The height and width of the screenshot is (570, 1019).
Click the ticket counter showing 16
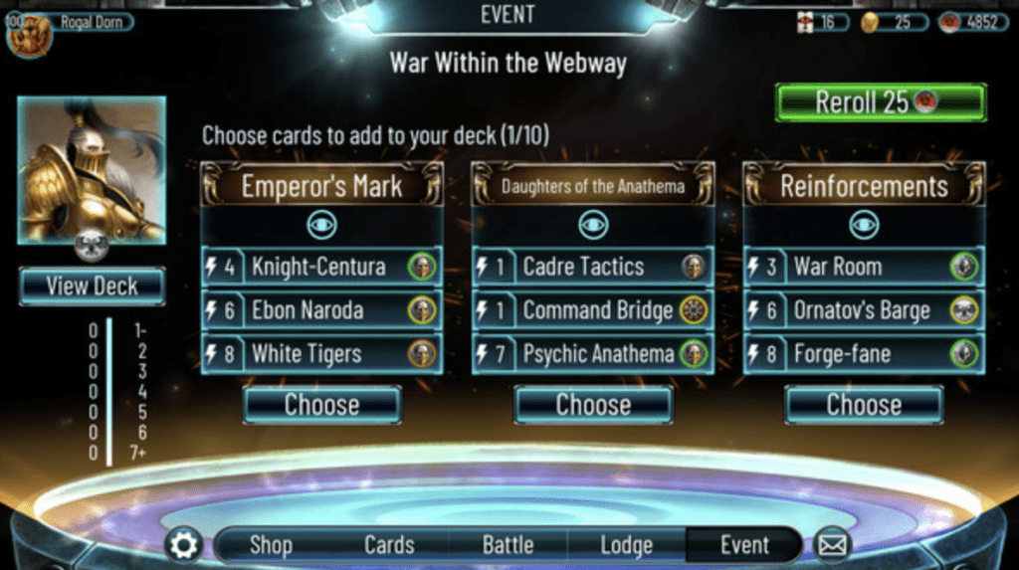[823, 23]
